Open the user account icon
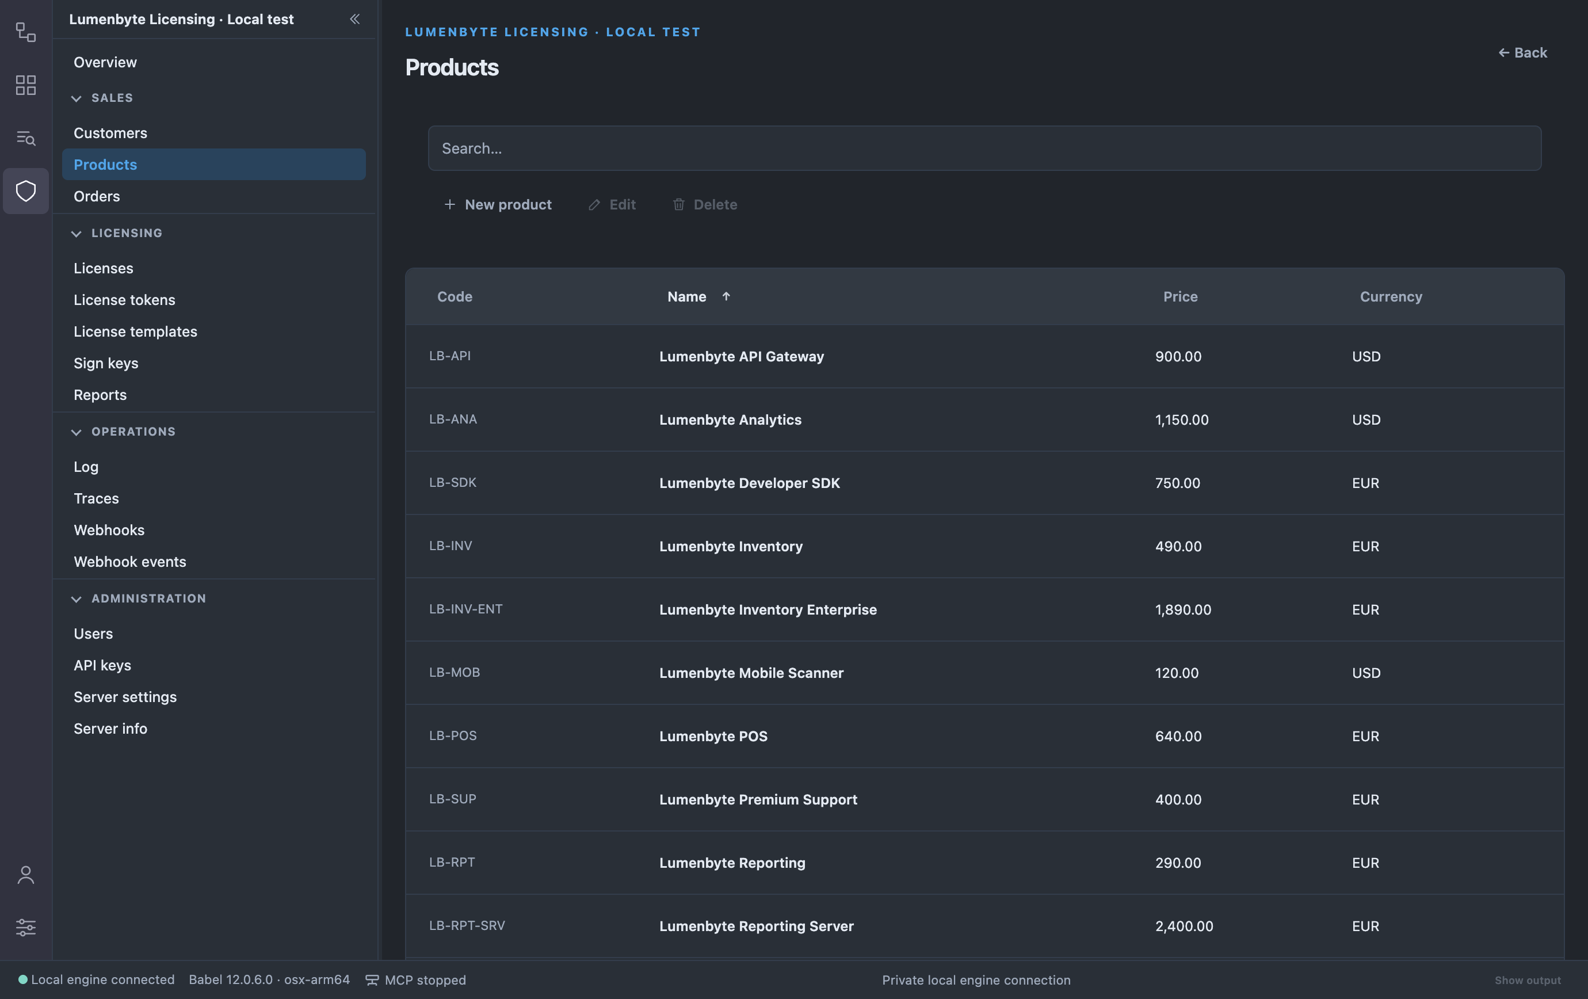1588x999 pixels. [x=26, y=875]
